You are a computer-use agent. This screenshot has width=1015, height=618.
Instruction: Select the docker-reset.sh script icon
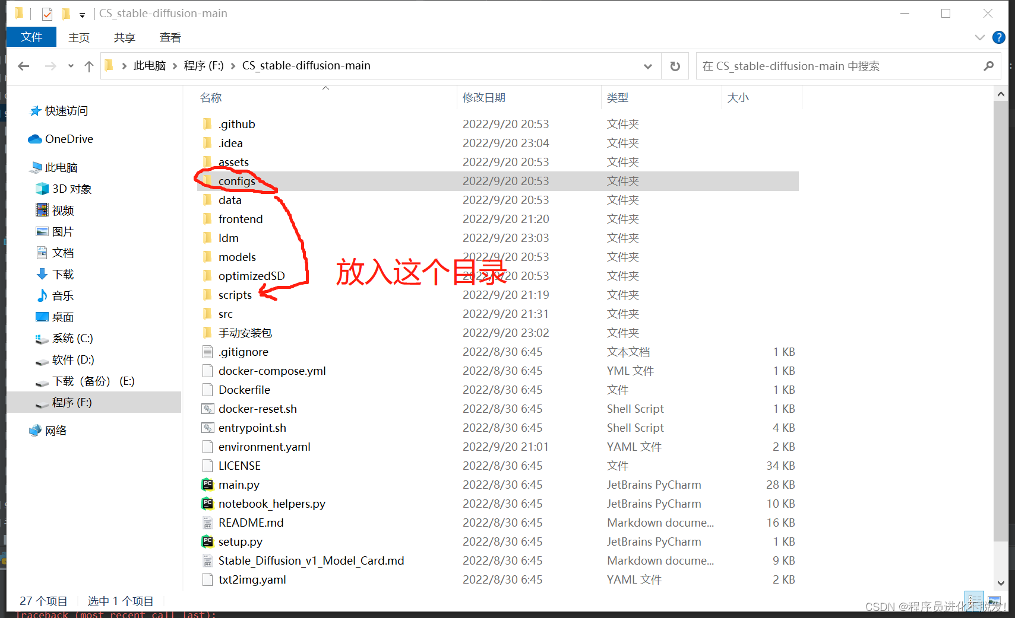207,409
